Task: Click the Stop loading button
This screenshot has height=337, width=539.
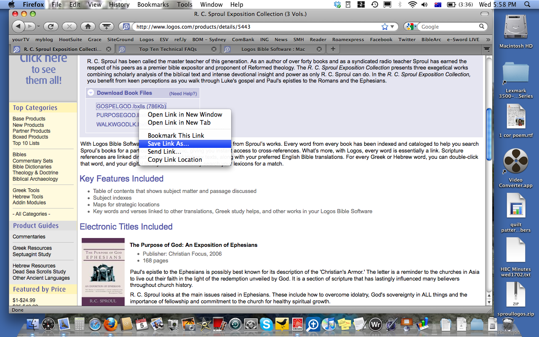Action: (69, 27)
